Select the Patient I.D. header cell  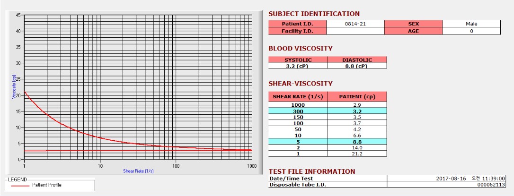[x=297, y=24]
